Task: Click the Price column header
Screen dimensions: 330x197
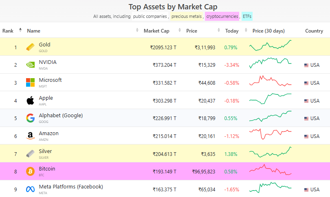Action: (191, 31)
